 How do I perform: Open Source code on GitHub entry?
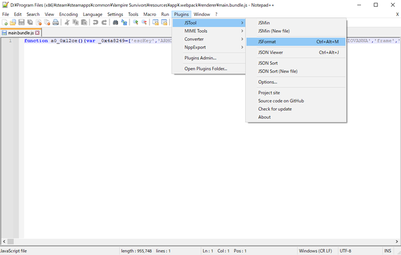296,101
